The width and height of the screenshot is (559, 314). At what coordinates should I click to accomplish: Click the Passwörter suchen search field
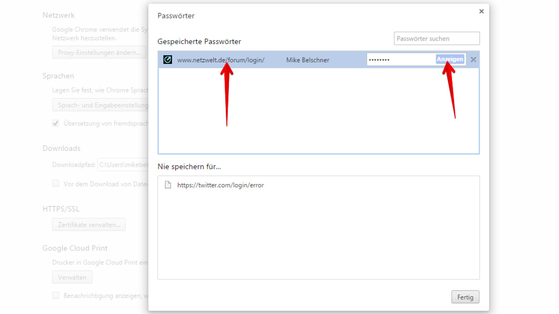click(x=436, y=38)
